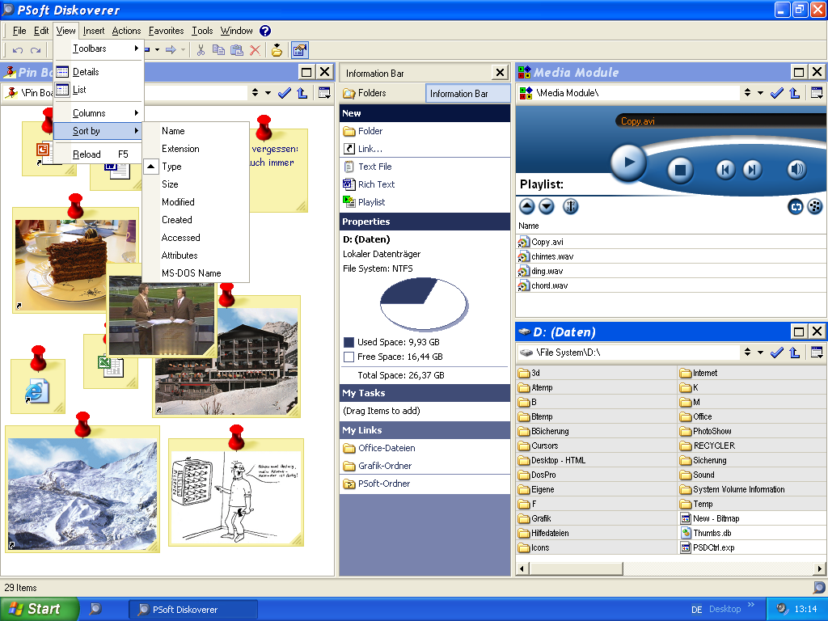This screenshot has height=621, width=828.
Task: Sort by Modified in the submenu
Action: pos(178,202)
